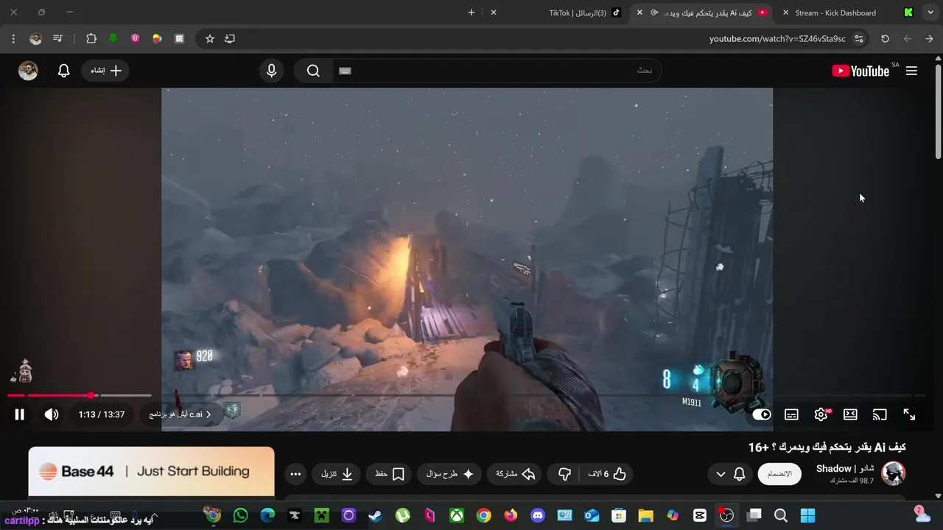Open the Shadow | شادو channel name
The height and width of the screenshot is (530, 943).
click(845, 468)
